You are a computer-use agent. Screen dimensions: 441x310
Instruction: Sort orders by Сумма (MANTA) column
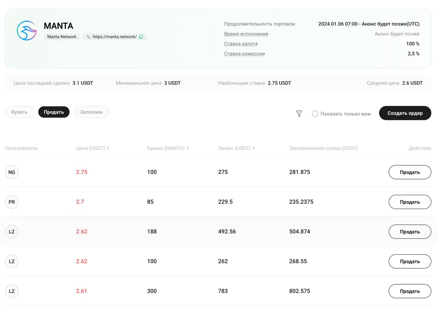click(187, 148)
